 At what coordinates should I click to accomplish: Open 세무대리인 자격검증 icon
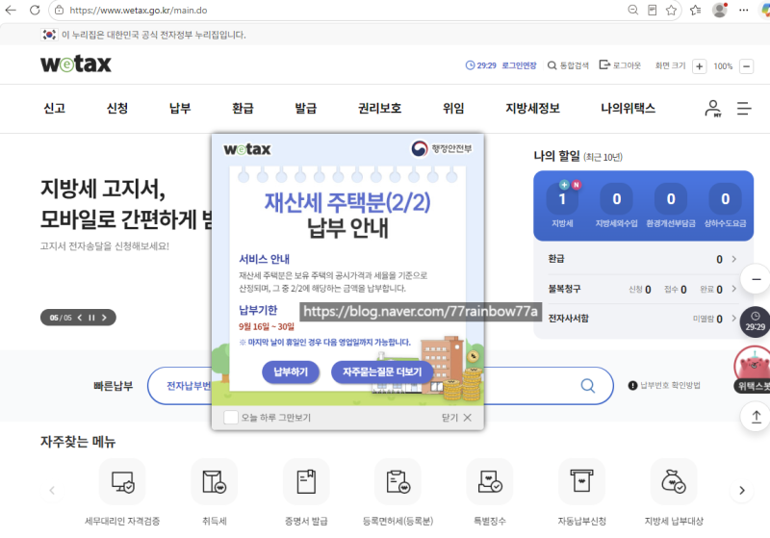(122, 481)
